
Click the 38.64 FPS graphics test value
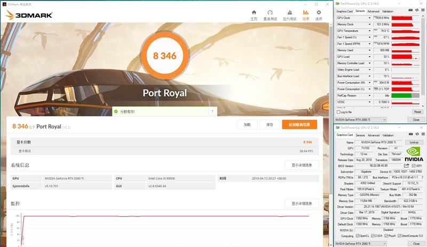pos(306,151)
